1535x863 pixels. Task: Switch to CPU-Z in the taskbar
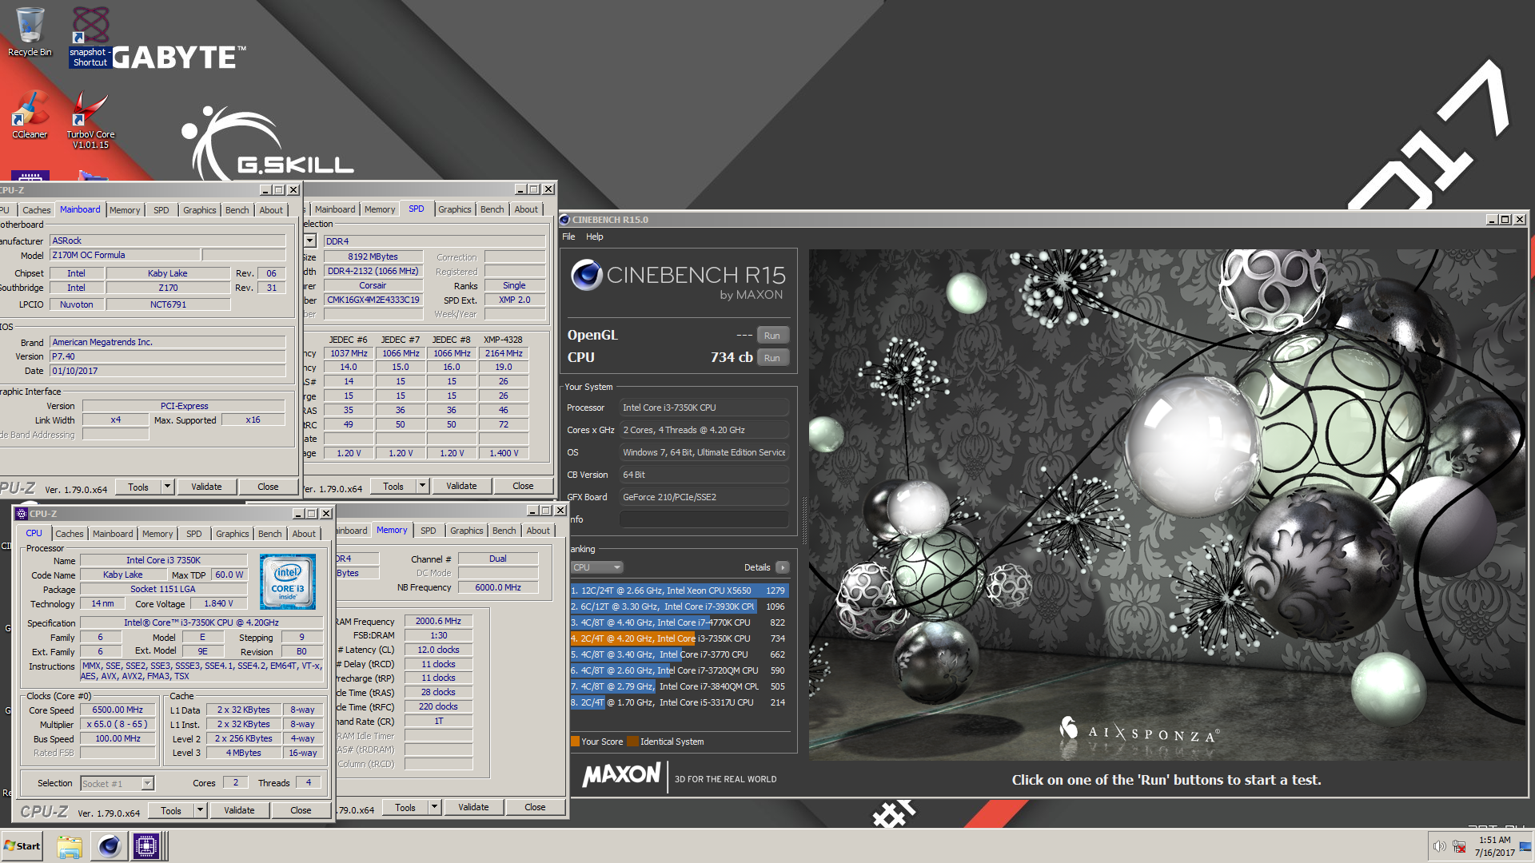[147, 846]
